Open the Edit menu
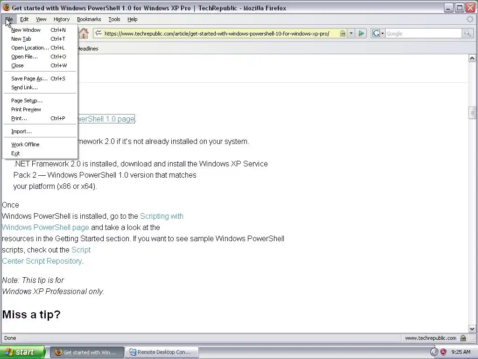 [24, 19]
